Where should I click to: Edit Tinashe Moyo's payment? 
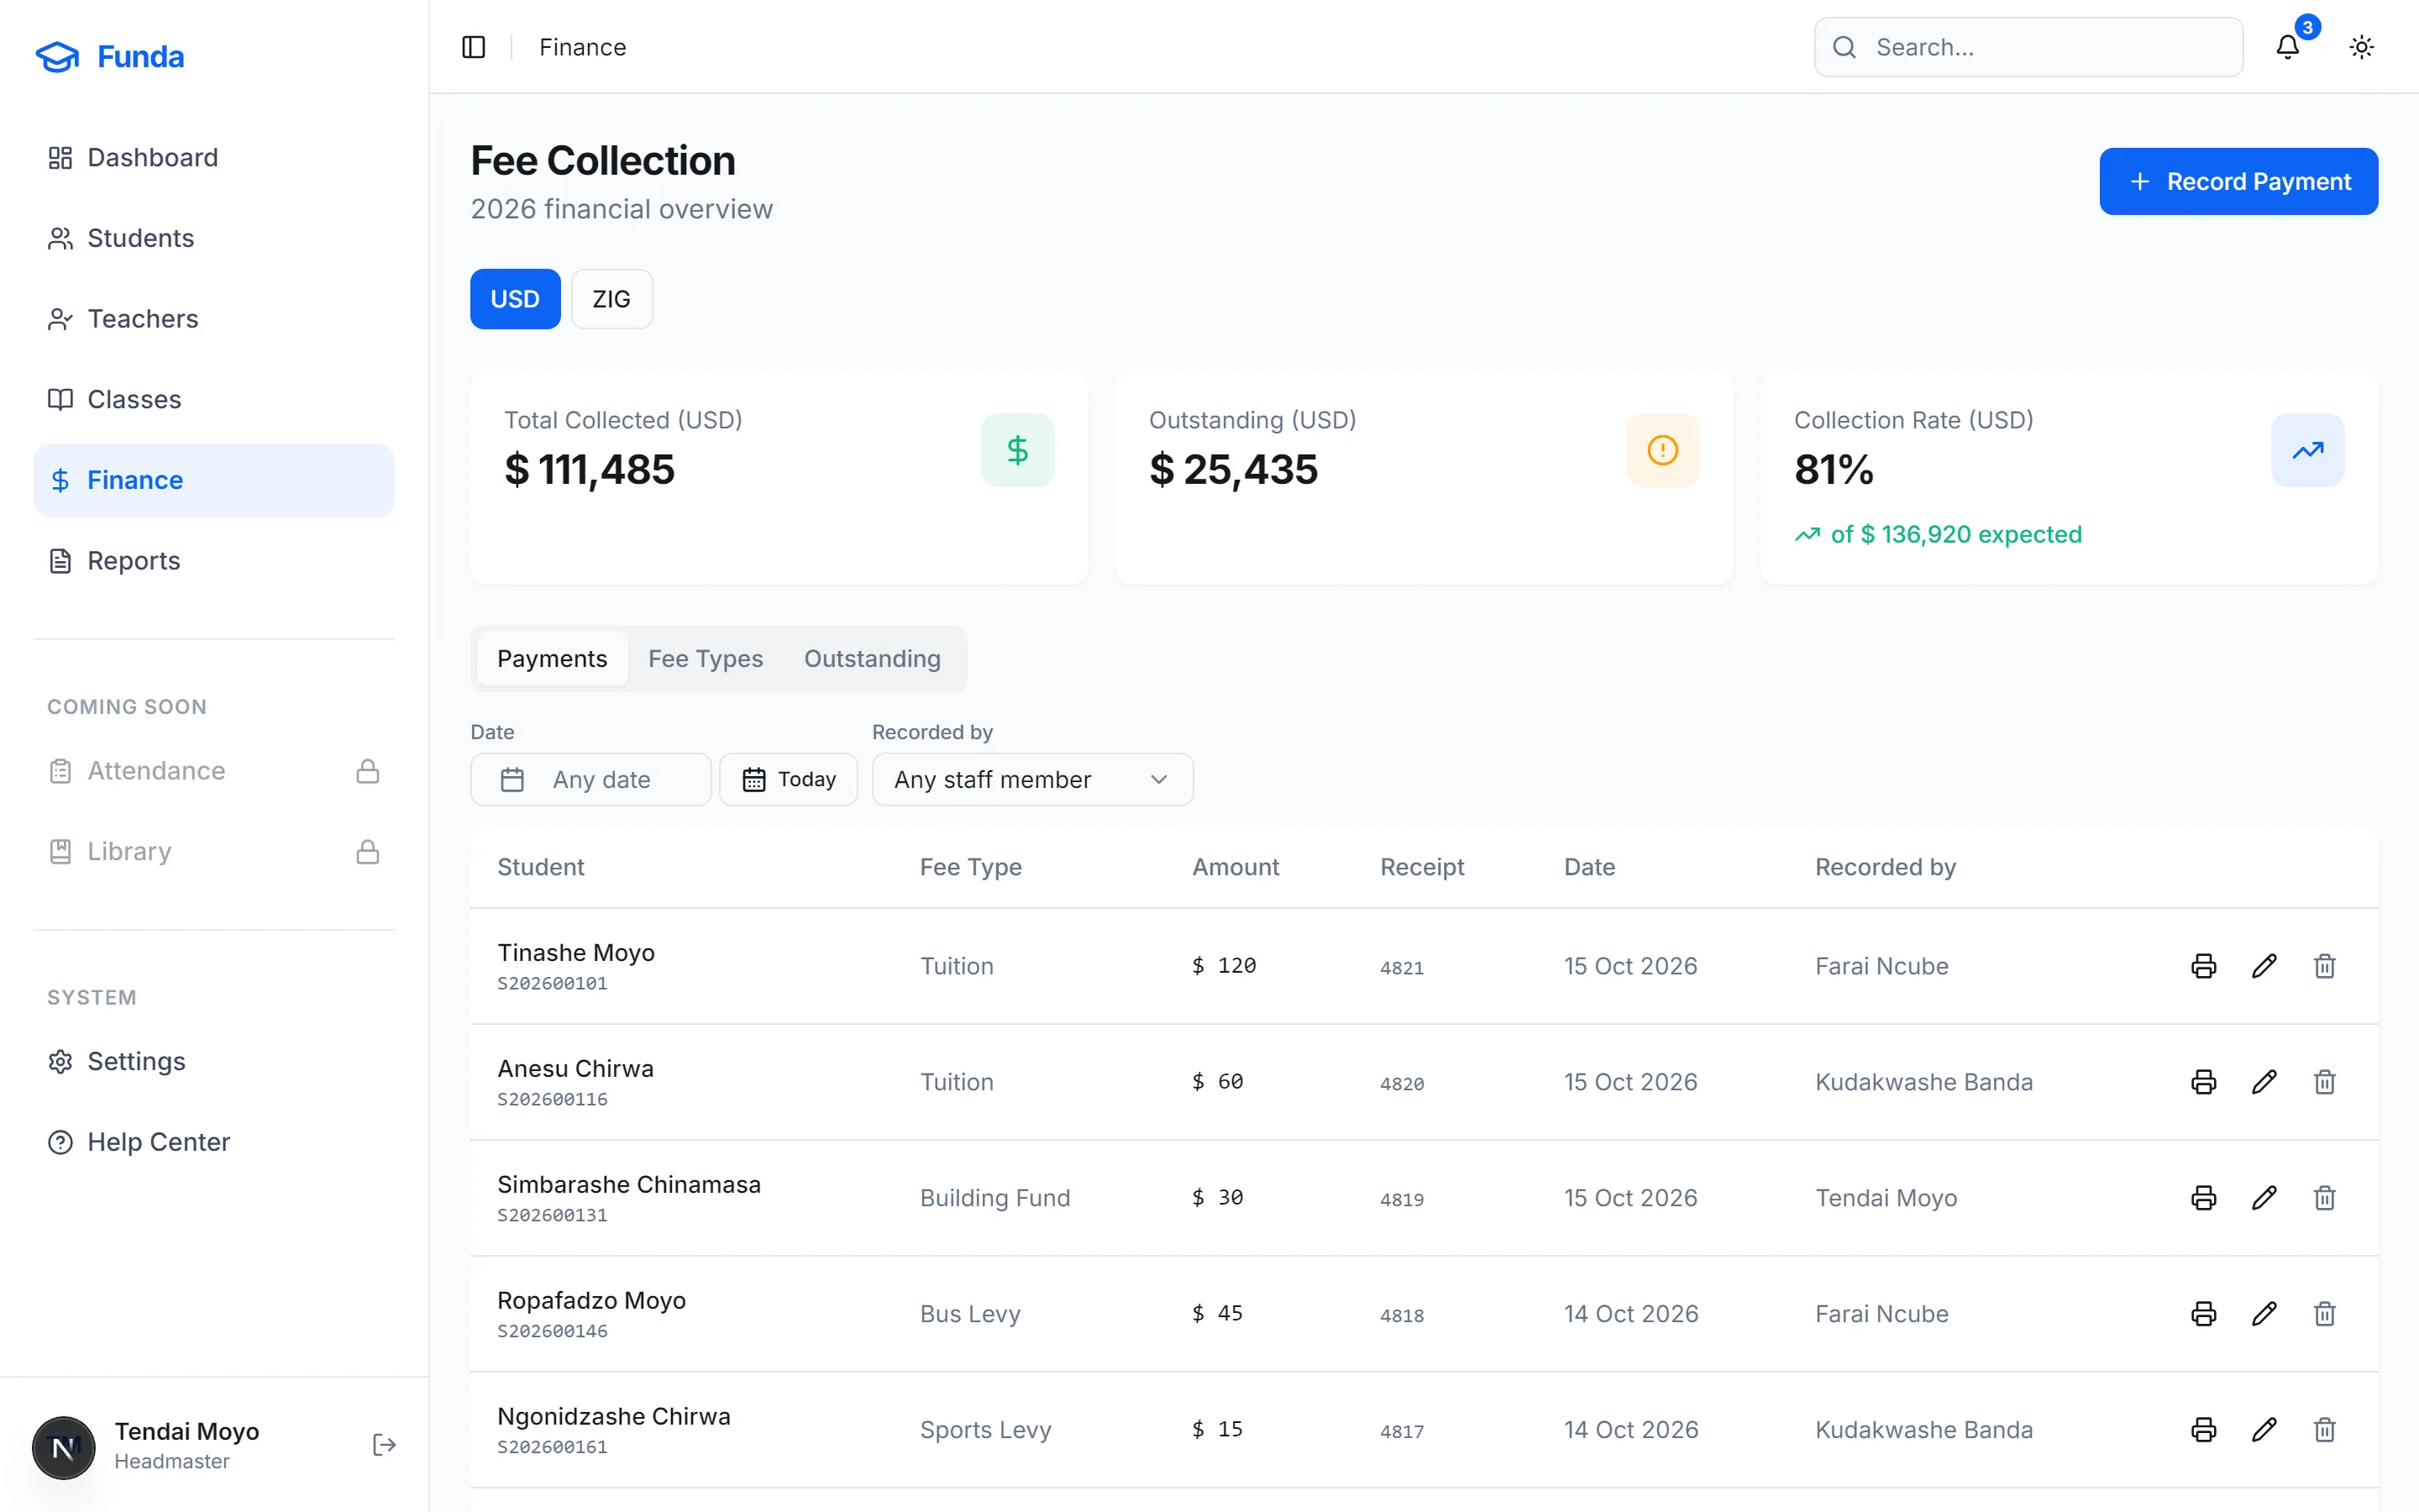[2264, 966]
